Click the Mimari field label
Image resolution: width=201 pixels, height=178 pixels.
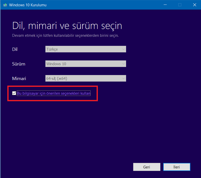(19, 79)
